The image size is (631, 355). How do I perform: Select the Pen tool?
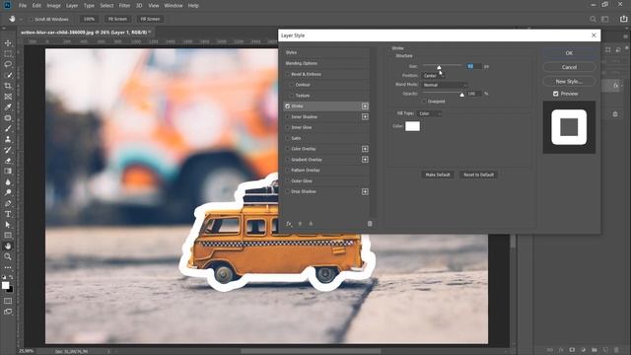coord(8,203)
